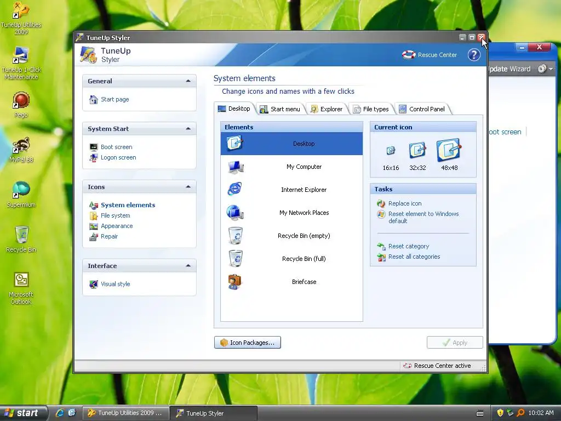Collapse the System Start section
The image size is (561, 421).
188,128
